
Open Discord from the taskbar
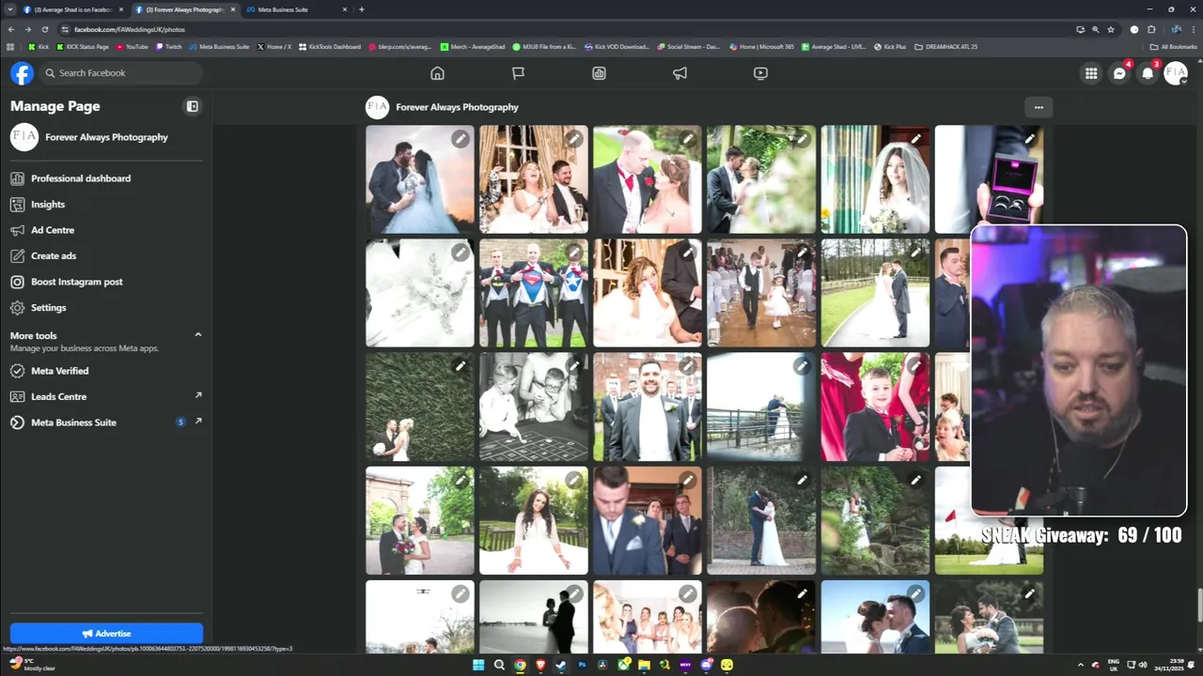pyautogui.click(x=706, y=665)
